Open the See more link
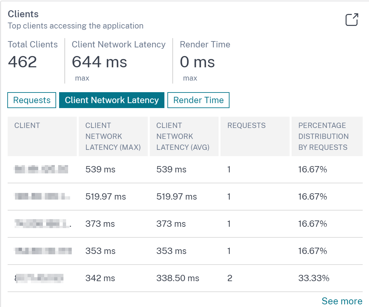 [x=342, y=301]
